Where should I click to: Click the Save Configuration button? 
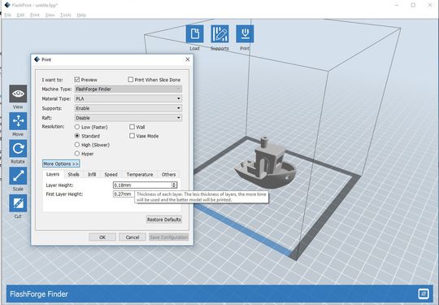pyautogui.click(x=168, y=237)
